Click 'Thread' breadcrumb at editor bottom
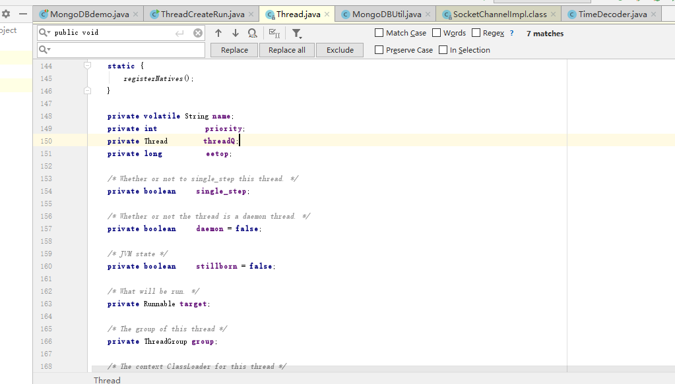The width and height of the screenshot is (675, 384). [107, 380]
